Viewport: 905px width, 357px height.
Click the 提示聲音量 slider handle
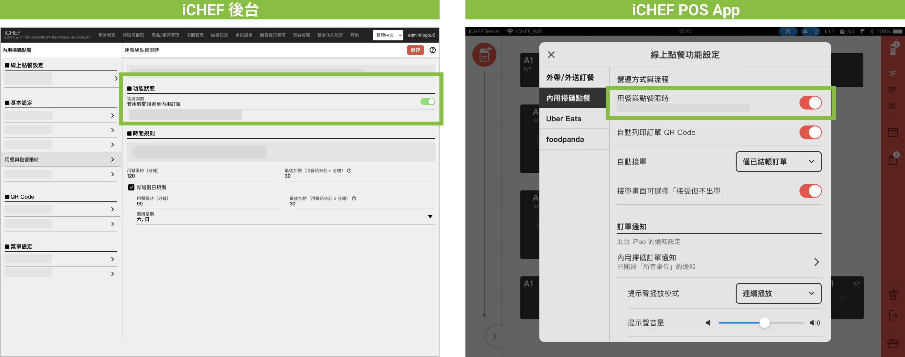pos(764,323)
